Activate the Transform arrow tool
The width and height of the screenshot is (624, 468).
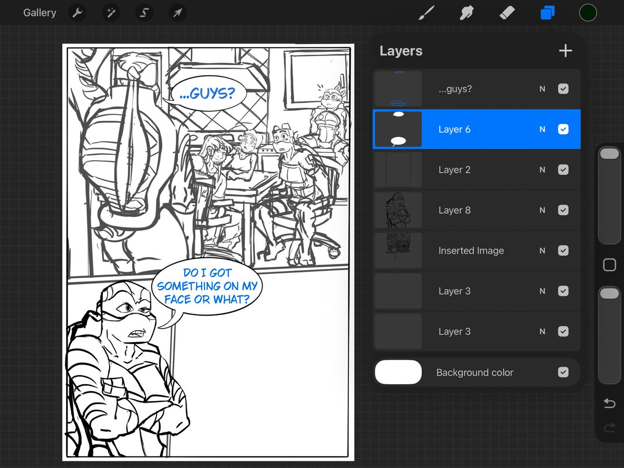pos(177,13)
